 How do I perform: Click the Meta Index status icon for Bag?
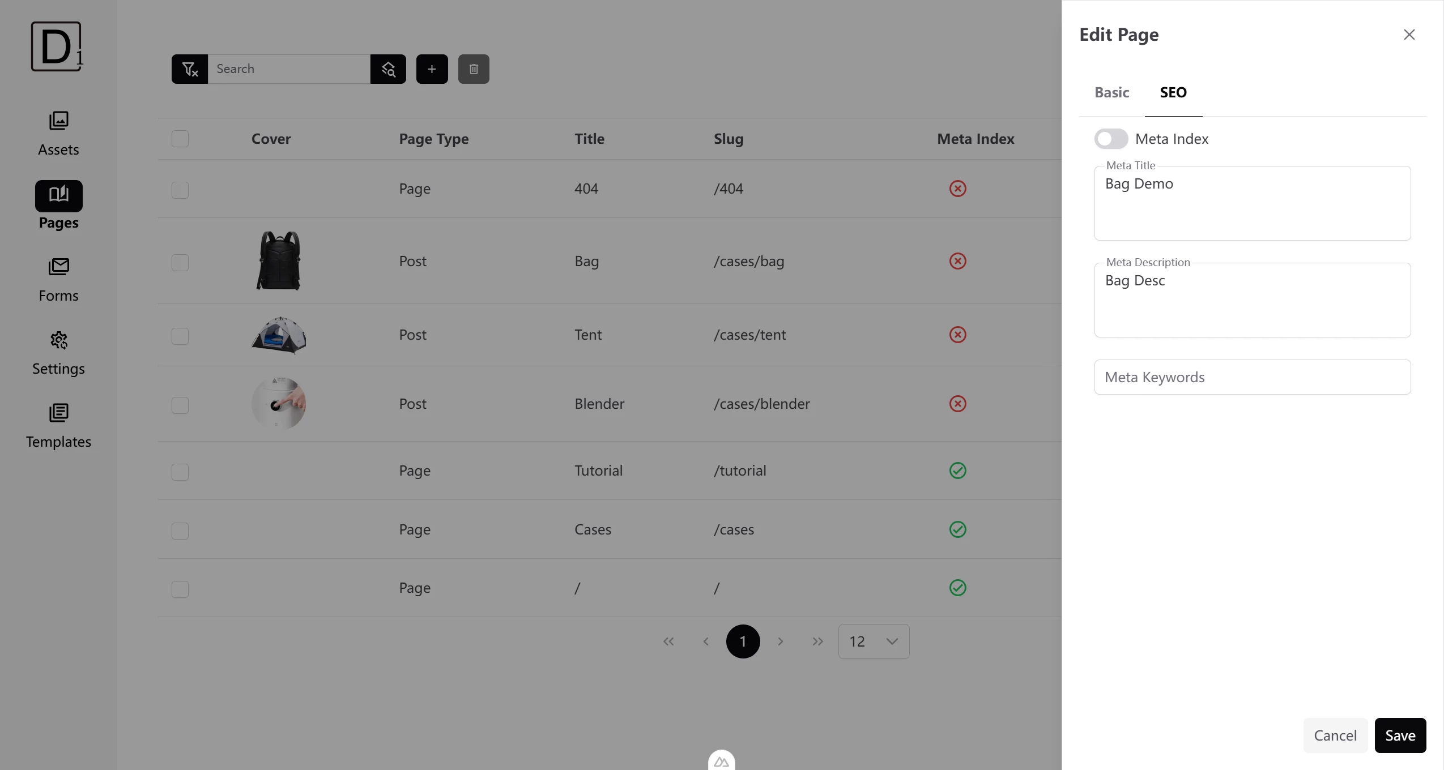[x=958, y=261]
